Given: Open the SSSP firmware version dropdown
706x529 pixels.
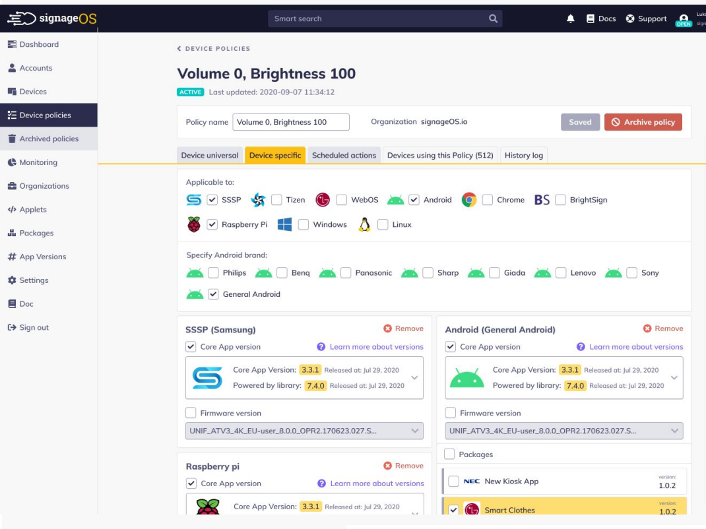Looking at the screenshot, I should (x=415, y=431).
